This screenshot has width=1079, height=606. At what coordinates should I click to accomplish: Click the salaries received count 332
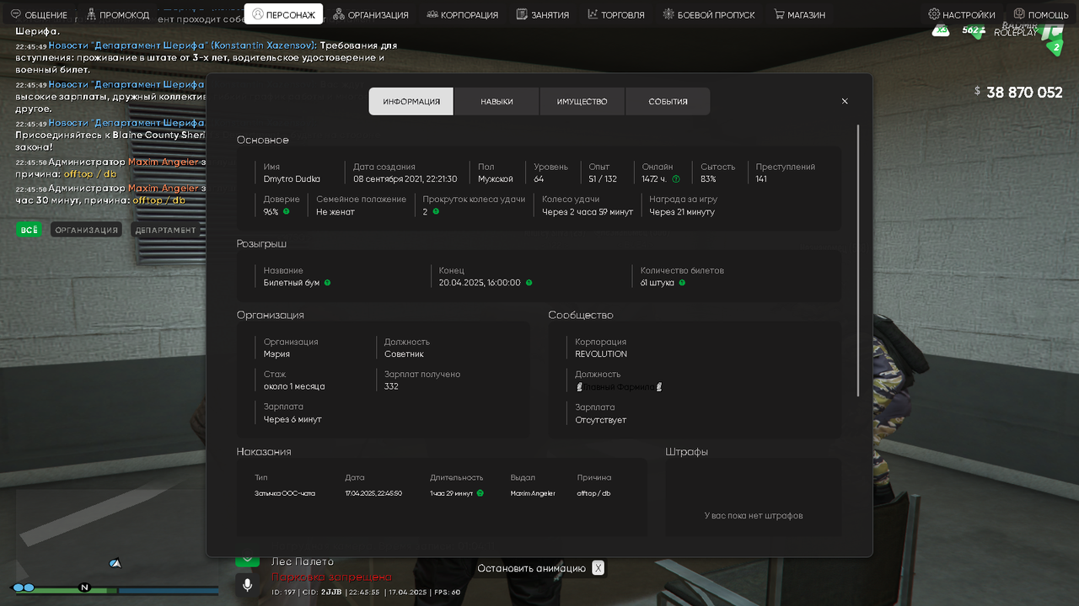[x=391, y=386]
